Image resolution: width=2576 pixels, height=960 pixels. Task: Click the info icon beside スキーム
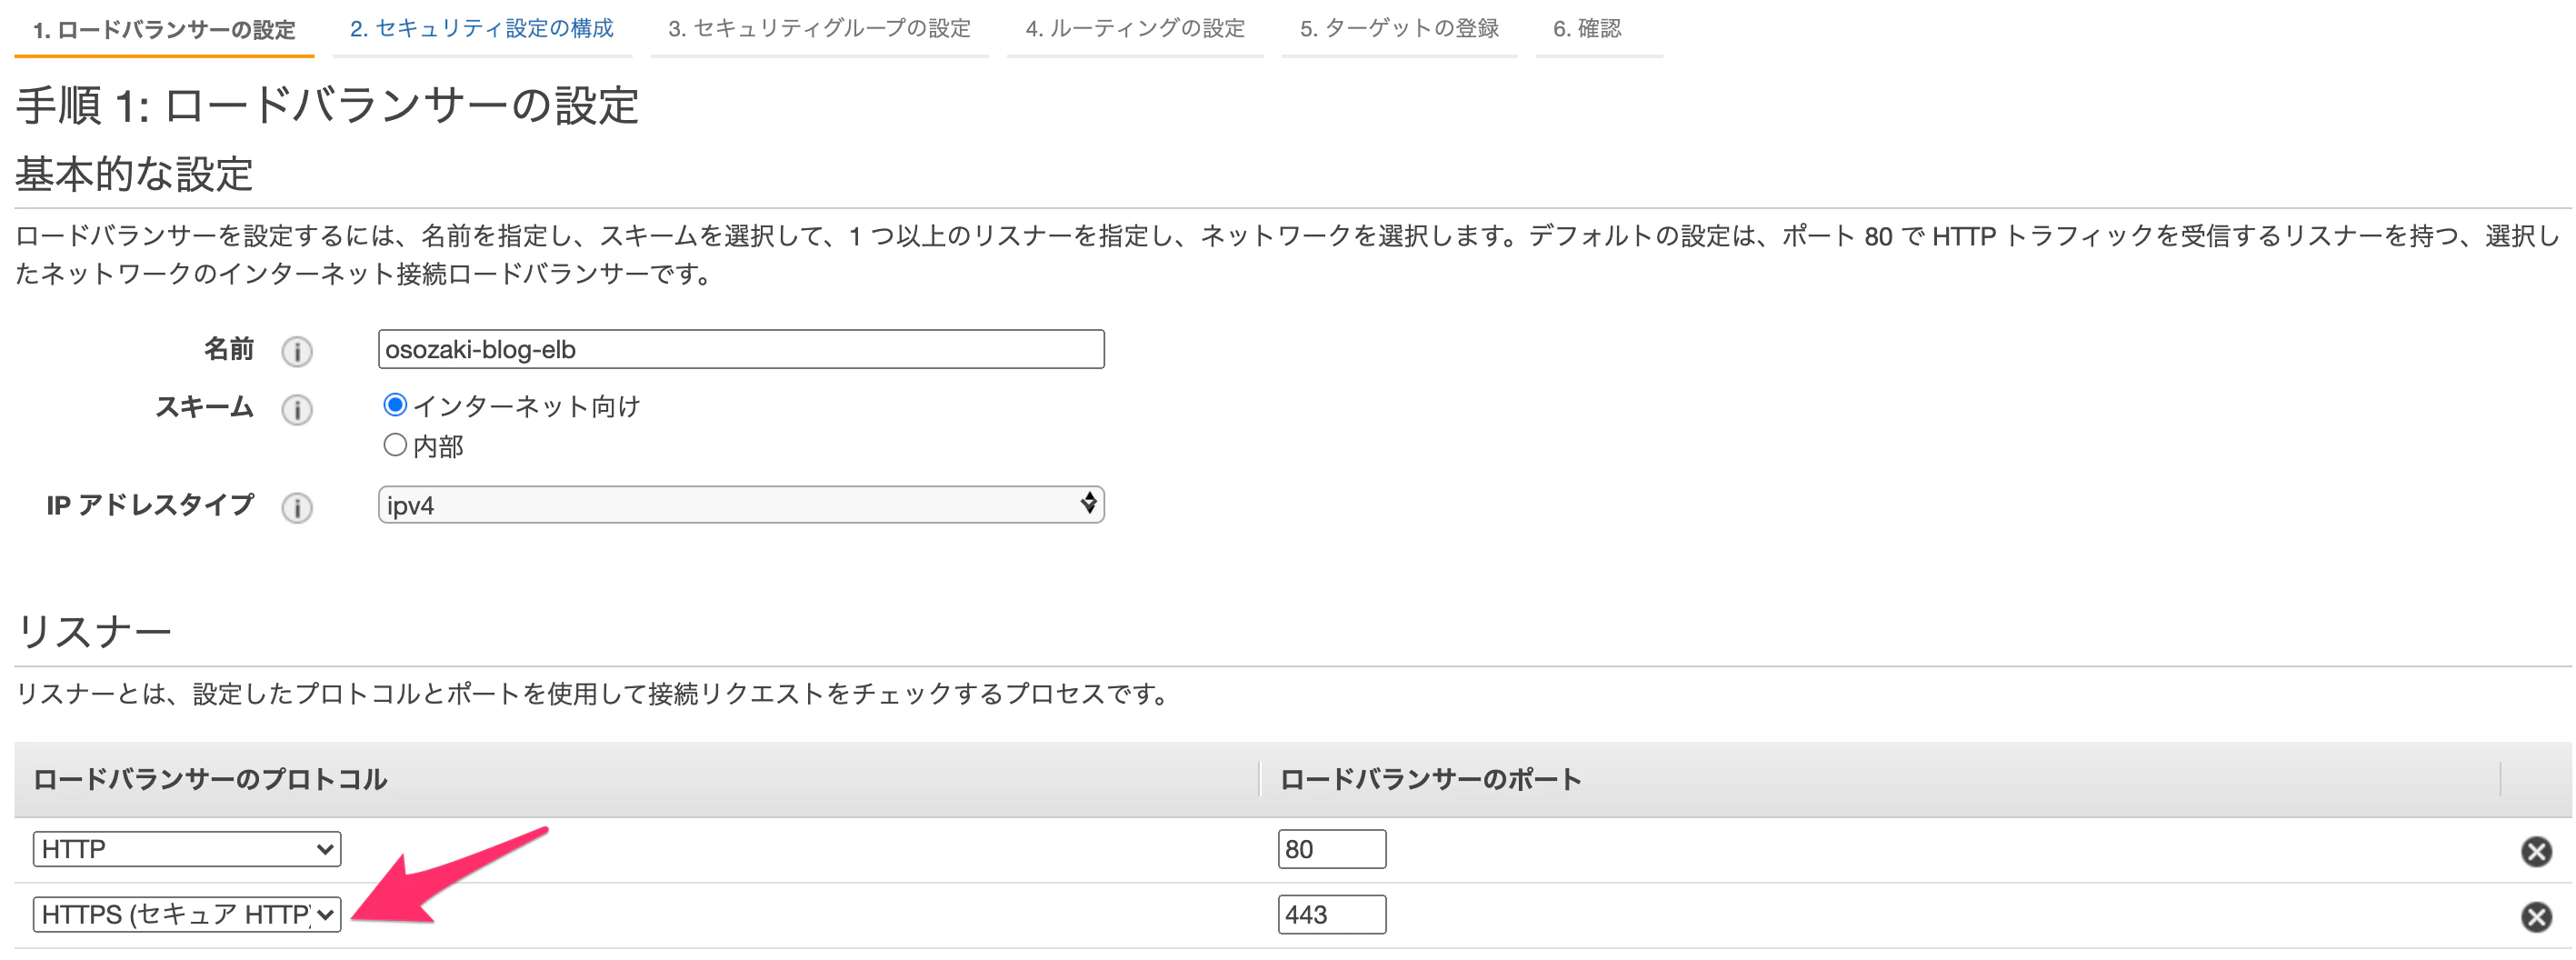[x=297, y=409]
